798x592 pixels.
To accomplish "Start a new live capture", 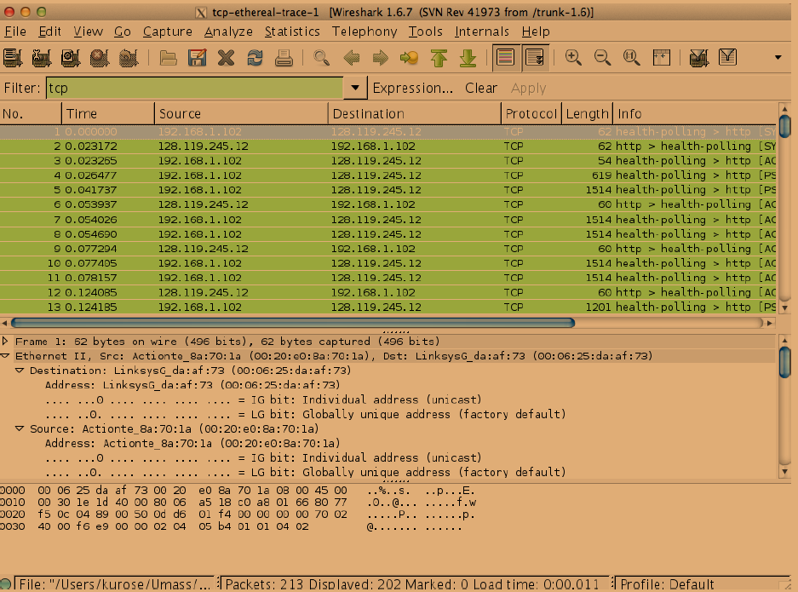I will point(72,58).
